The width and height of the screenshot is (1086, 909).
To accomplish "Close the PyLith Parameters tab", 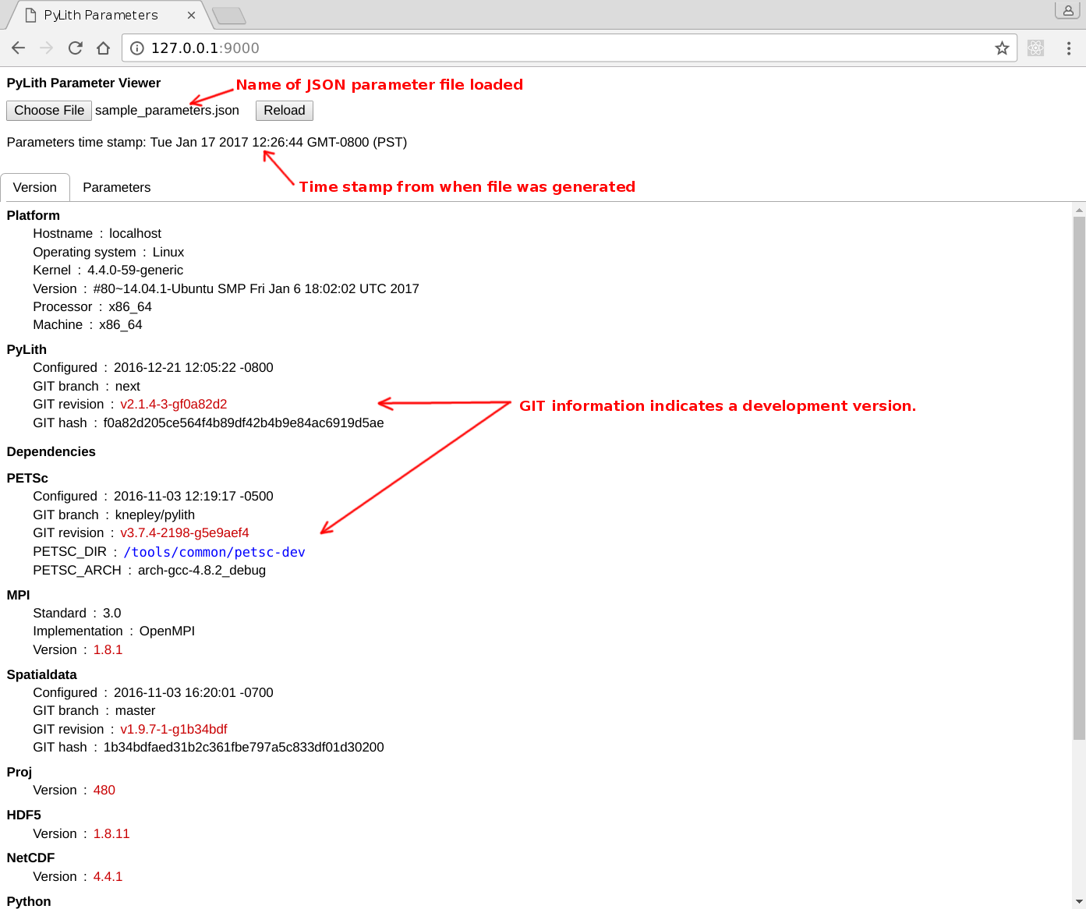I will 191,15.
